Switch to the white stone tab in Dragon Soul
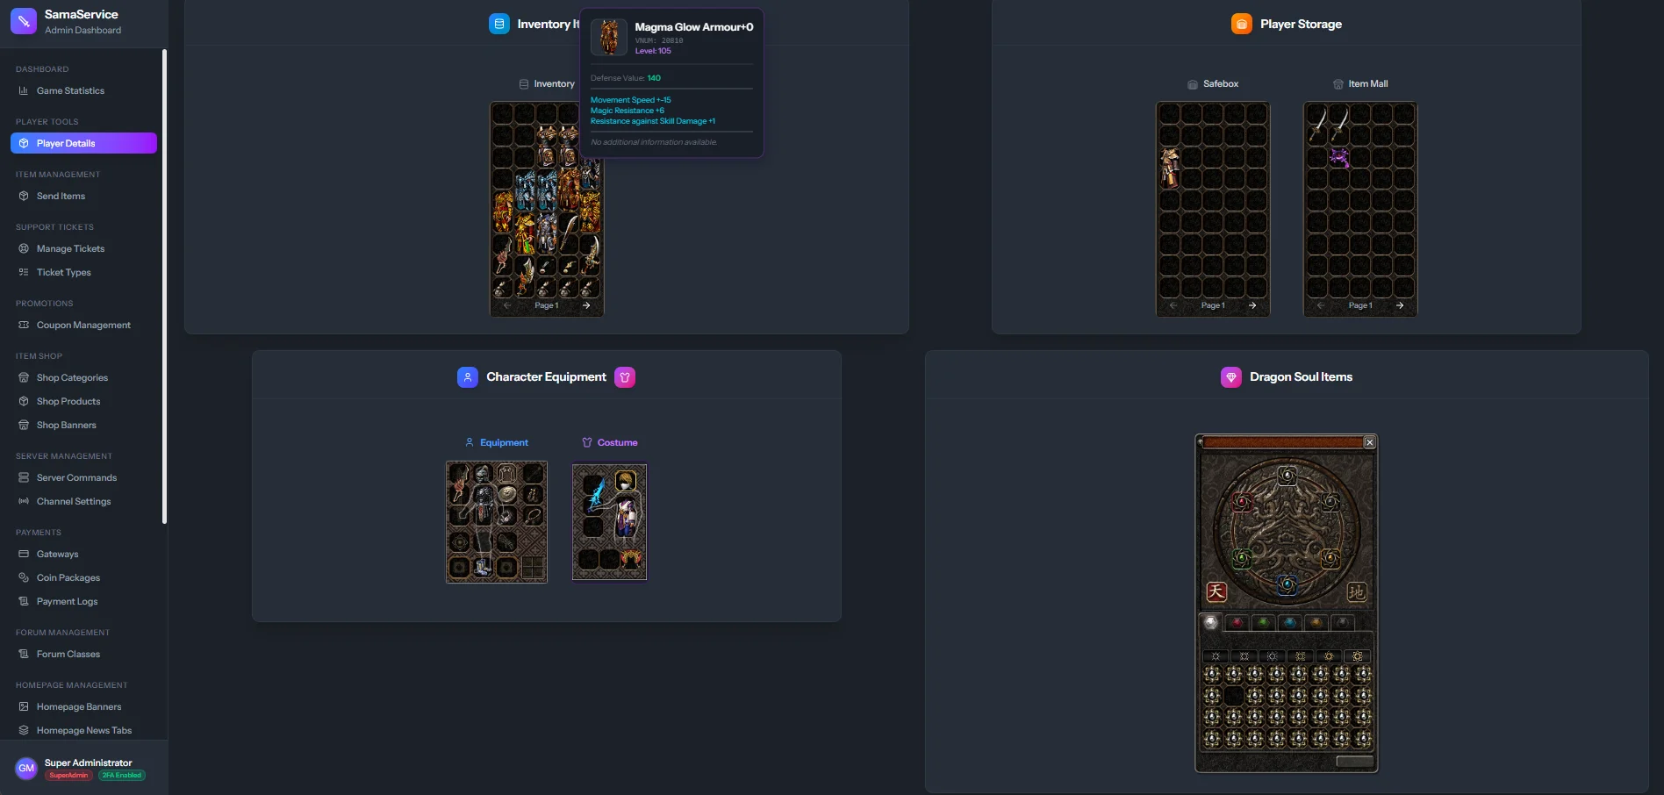 pos(1211,623)
